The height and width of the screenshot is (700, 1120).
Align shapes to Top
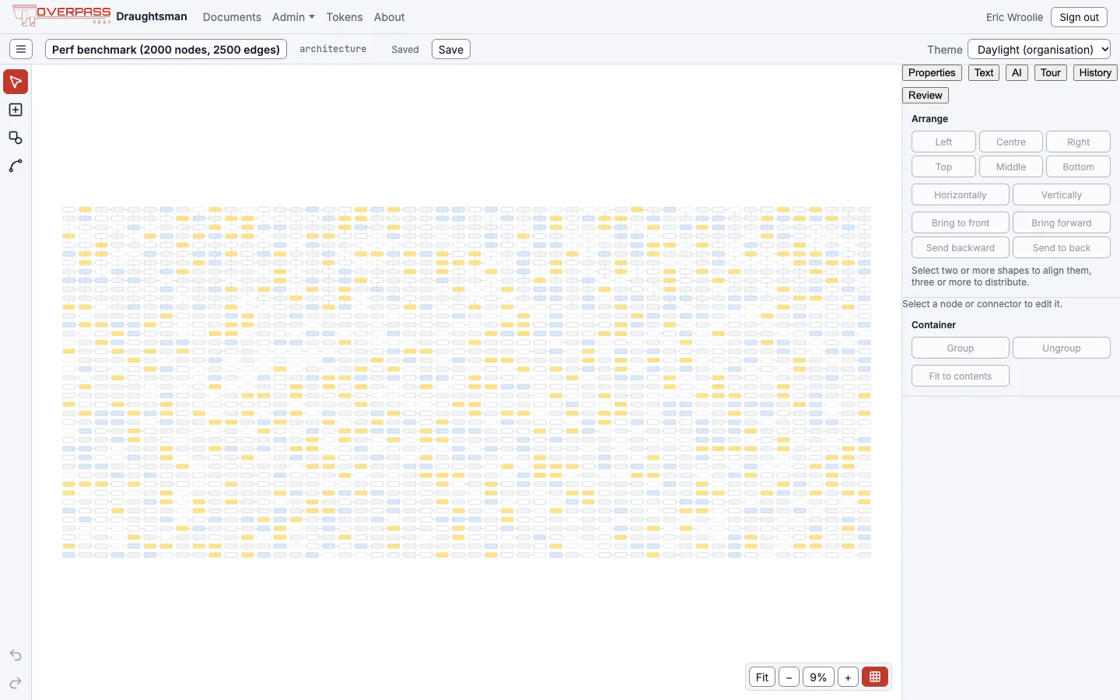(x=943, y=166)
